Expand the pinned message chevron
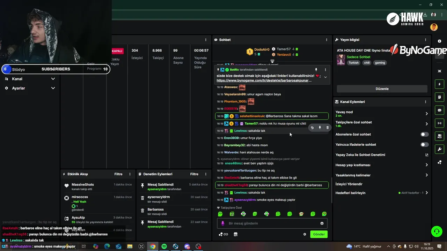Screen dimensions: 447x251 tap(325, 77)
